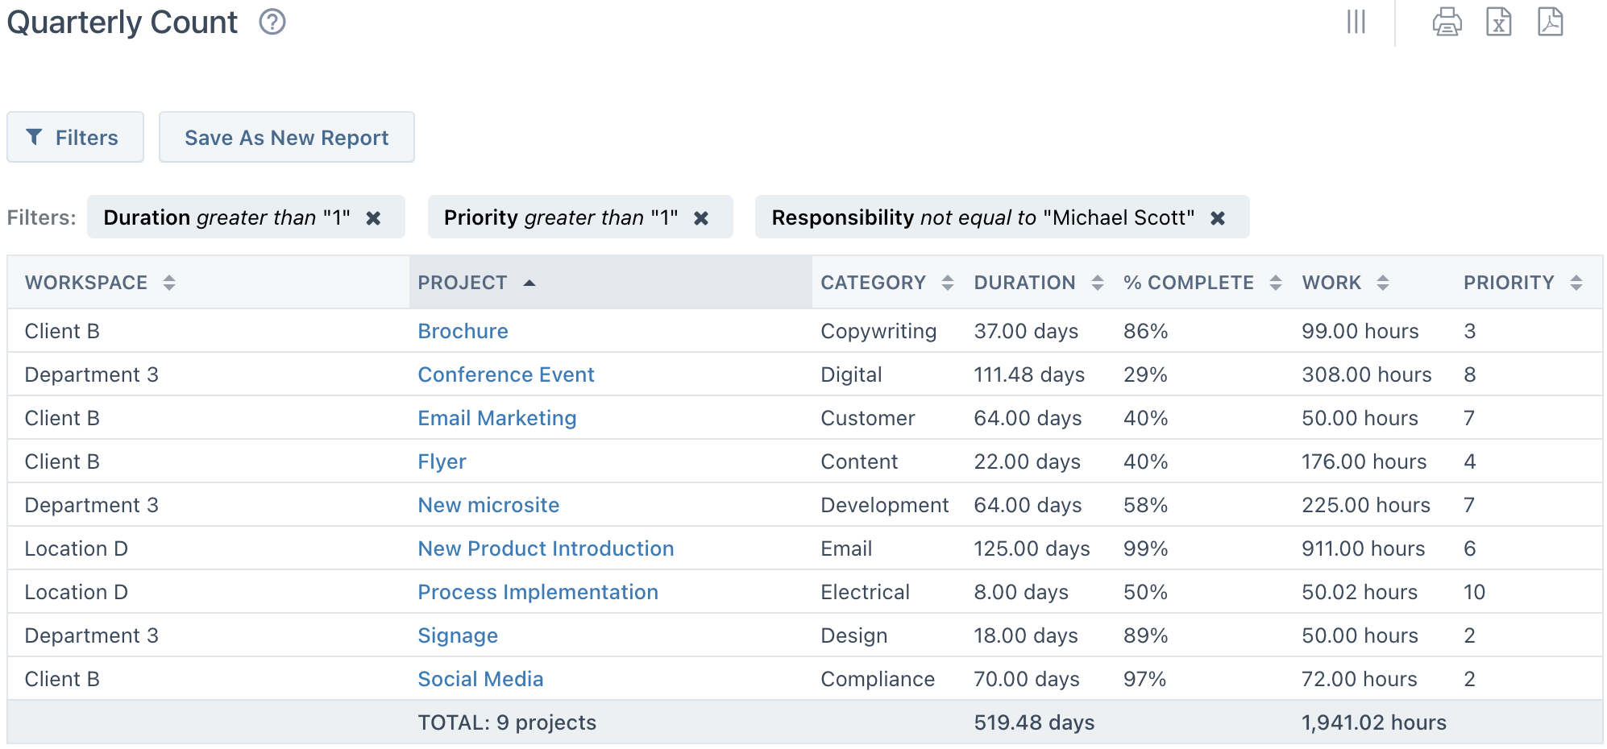Clear the Priority greater than filter
1607x749 pixels.
702,217
